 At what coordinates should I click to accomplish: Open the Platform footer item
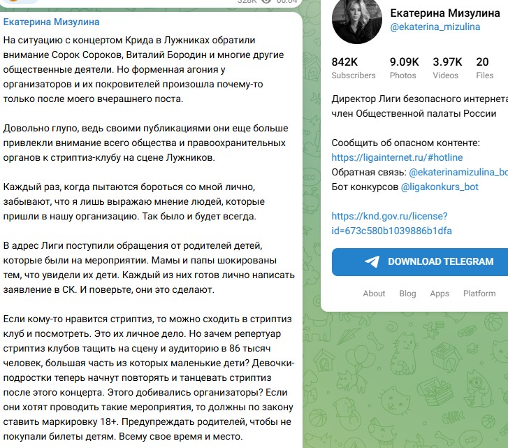coord(479,293)
